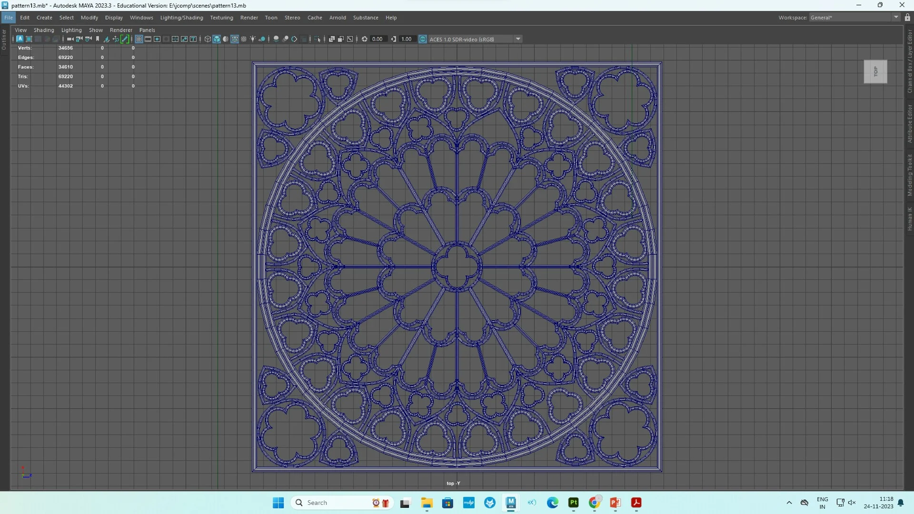The height and width of the screenshot is (514, 914).
Task: Toggle the color management ON button
Action: pyautogui.click(x=423, y=39)
